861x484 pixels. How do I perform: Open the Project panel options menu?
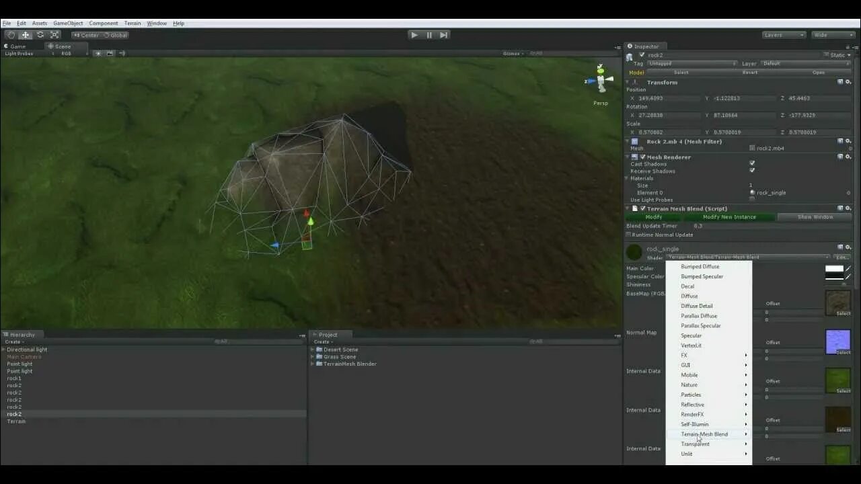tap(617, 335)
